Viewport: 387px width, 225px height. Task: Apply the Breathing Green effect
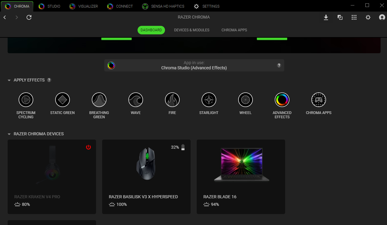pos(99,100)
